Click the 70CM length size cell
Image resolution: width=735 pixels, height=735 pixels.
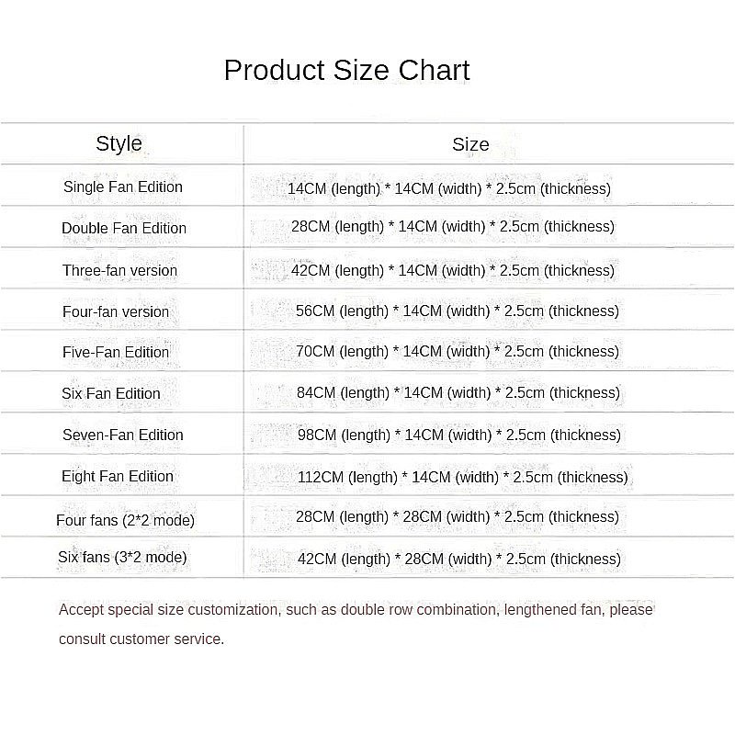tap(458, 351)
